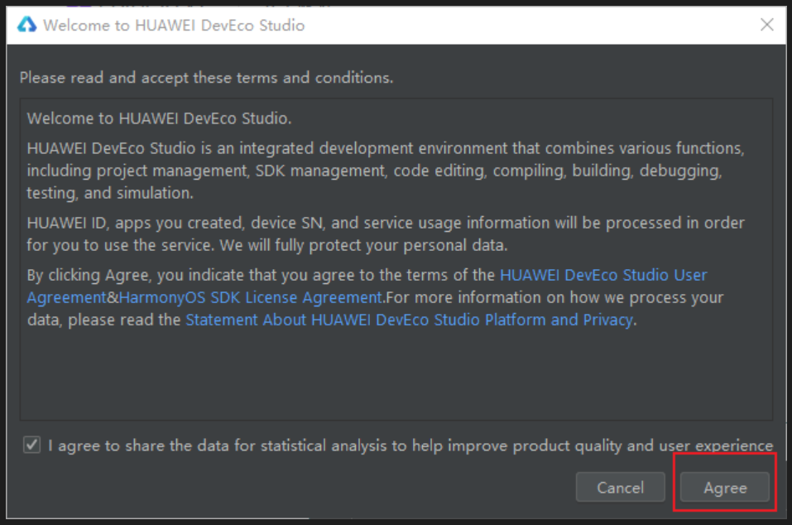
Task: Click the paragraph about HUAWEI ID and device SN
Action: tap(386, 234)
